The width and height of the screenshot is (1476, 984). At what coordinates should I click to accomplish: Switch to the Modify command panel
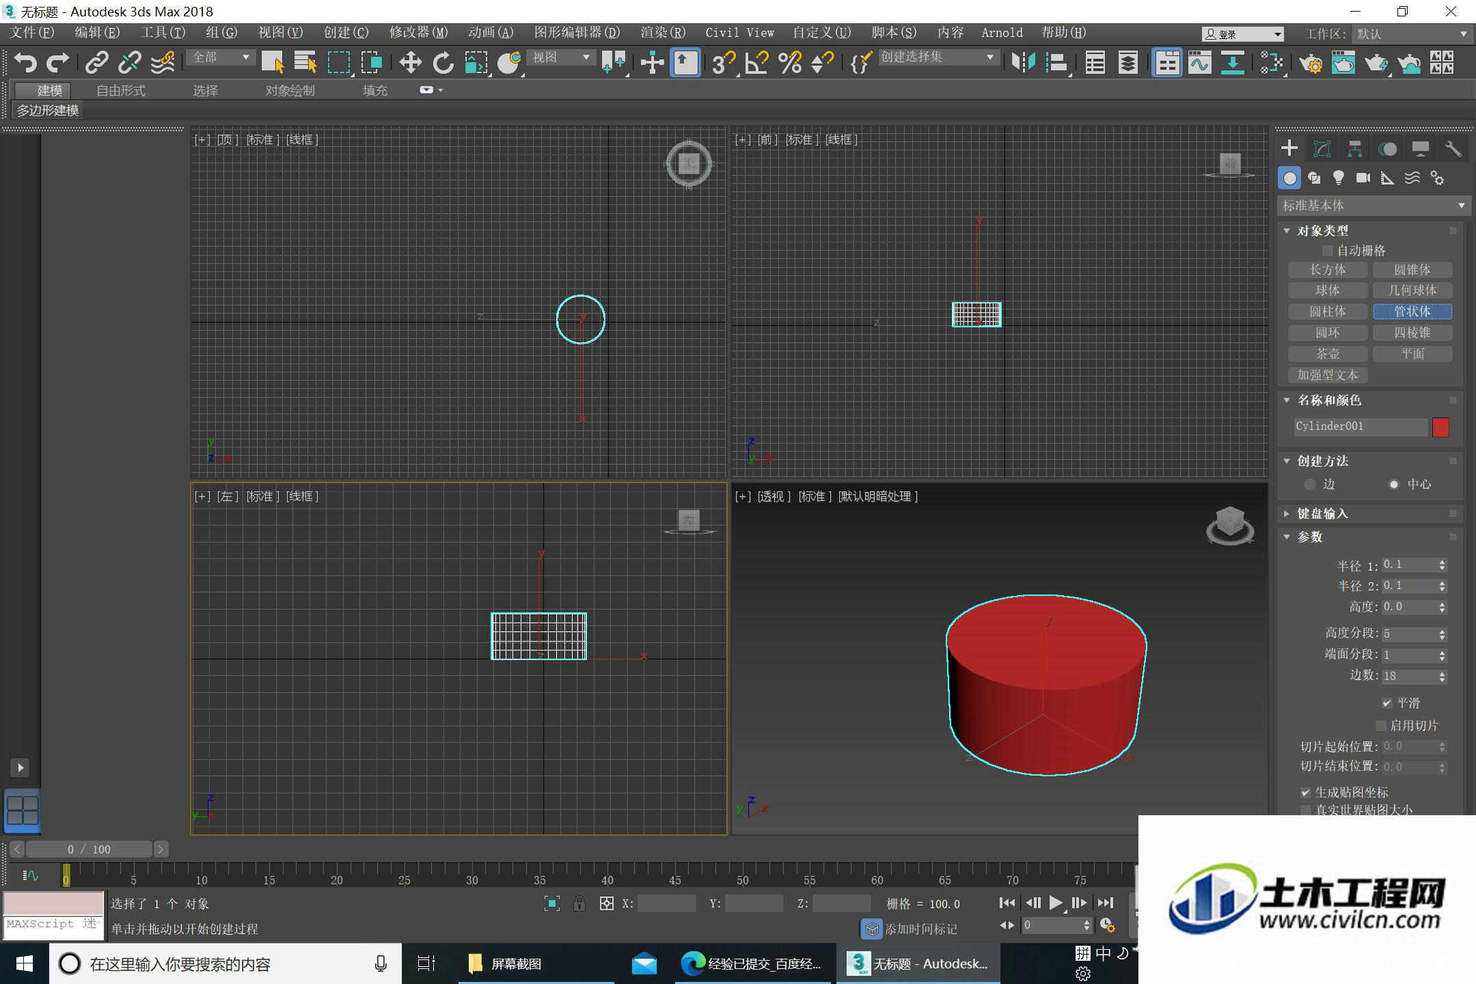coord(1322,149)
